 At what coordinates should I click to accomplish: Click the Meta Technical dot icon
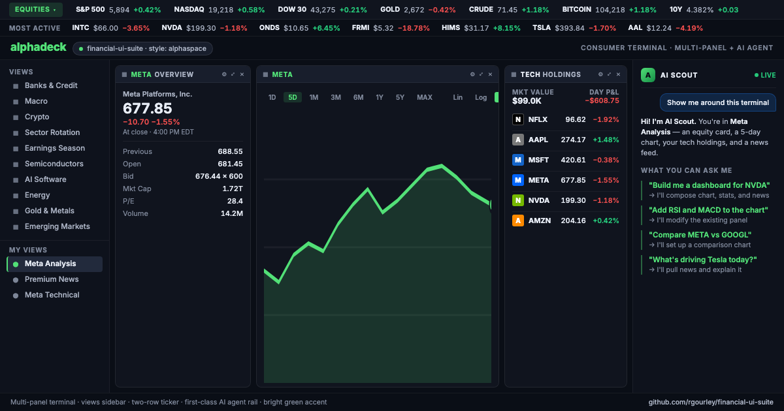(x=16, y=296)
